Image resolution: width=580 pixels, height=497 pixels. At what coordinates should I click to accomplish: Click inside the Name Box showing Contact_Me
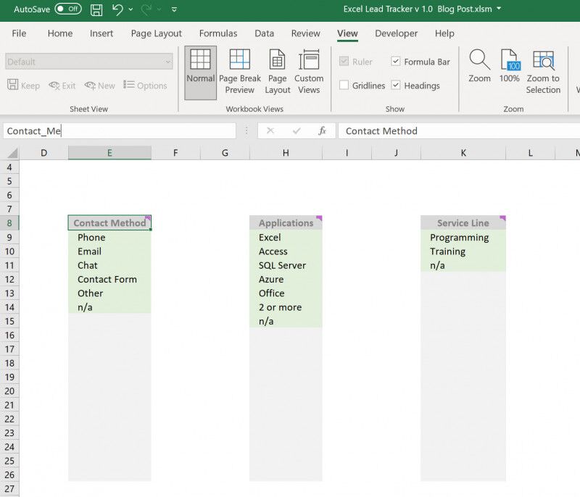(x=116, y=131)
